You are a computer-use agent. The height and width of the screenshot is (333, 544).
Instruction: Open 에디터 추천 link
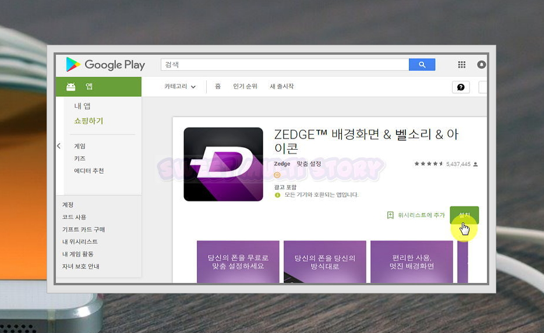click(89, 171)
